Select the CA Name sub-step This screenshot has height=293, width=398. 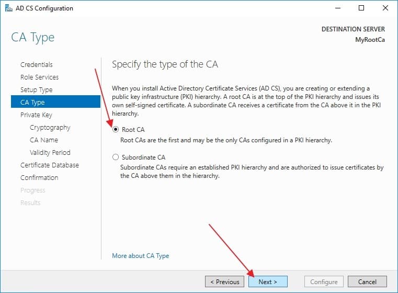click(x=44, y=140)
